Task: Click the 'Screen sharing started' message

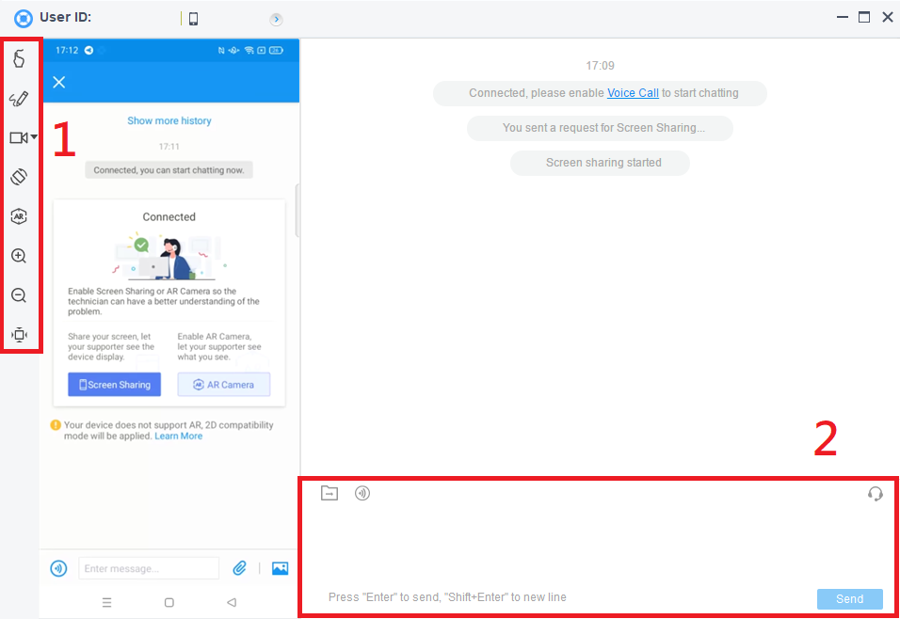Action: [x=601, y=163]
